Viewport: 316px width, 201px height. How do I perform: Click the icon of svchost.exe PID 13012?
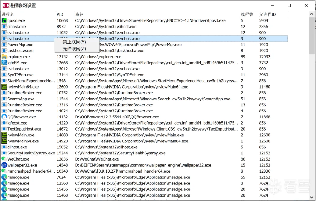pos(4,69)
